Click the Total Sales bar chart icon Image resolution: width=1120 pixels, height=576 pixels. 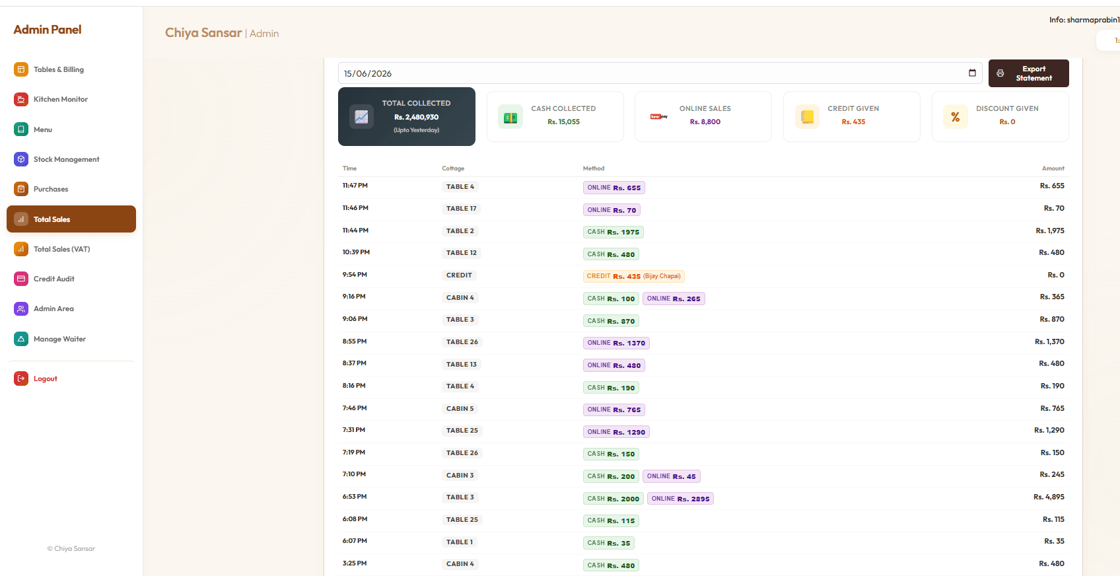(x=21, y=219)
